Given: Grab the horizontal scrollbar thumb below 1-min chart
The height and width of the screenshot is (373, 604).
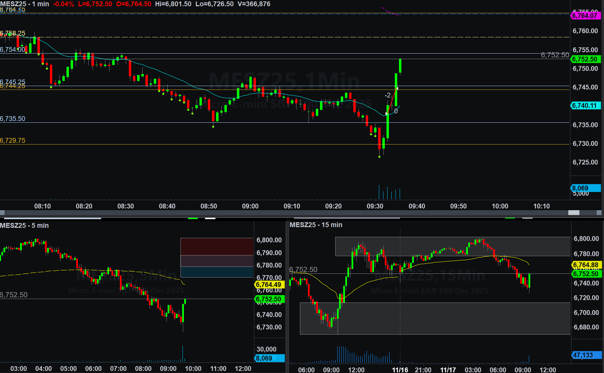Looking at the screenshot, I should click(574, 213).
